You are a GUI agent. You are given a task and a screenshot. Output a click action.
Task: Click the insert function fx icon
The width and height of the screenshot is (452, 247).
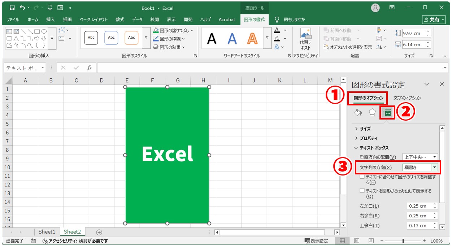pos(89,68)
